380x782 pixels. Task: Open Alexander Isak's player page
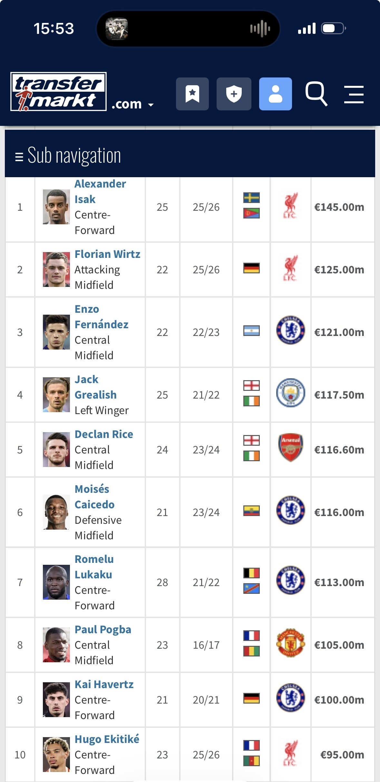click(x=100, y=191)
